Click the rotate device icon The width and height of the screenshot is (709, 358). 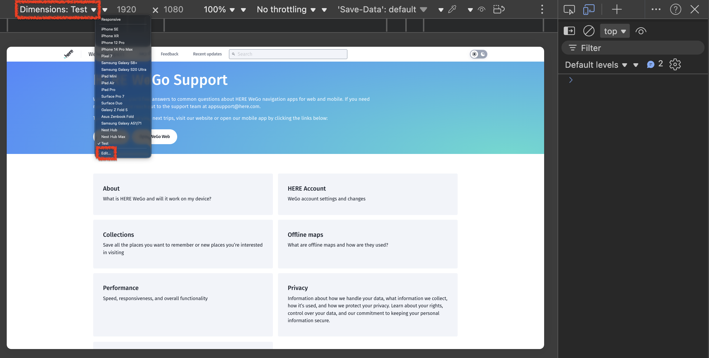(x=499, y=10)
